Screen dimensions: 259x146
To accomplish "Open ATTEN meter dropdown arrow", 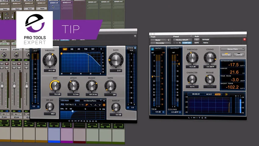I will [135, 48].
